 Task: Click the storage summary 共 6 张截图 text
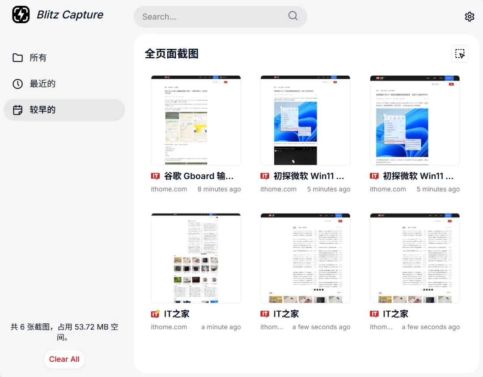(64, 332)
